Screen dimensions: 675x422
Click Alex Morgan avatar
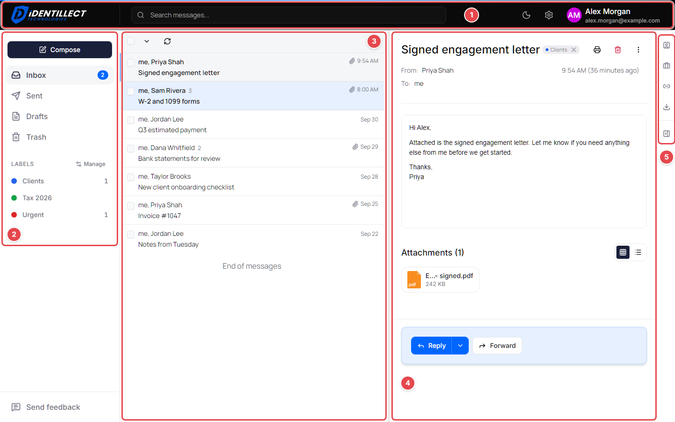coord(574,15)
